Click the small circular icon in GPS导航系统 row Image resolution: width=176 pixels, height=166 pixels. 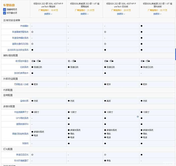click(138, 117)
